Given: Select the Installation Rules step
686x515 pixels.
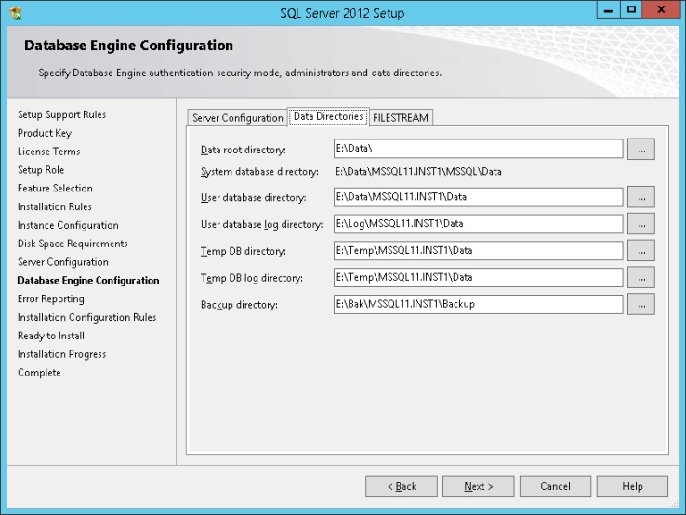Looking at the screenshot, I should point(54,206).
